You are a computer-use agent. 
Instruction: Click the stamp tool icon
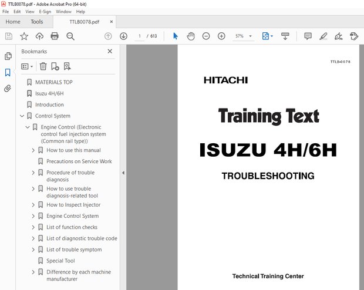coord(354,36)
